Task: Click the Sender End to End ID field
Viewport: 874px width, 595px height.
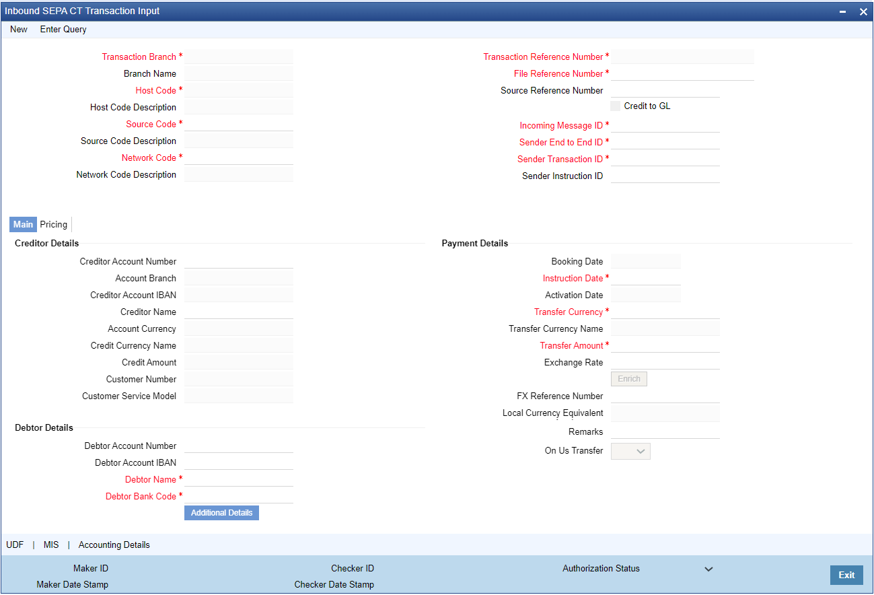Action: click(x=665, y=142)
